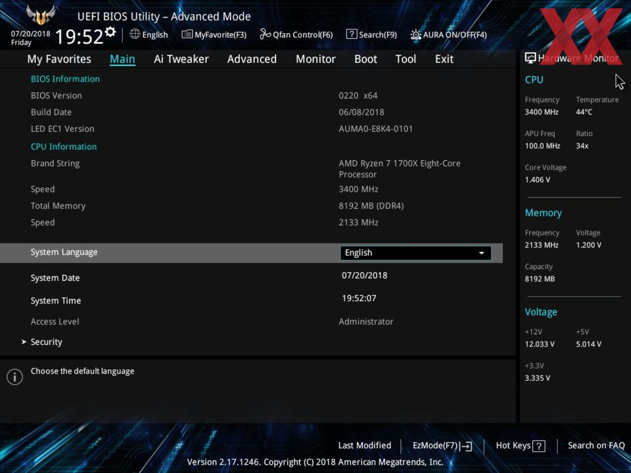Switch to the Boot tab

click(366, 59)
